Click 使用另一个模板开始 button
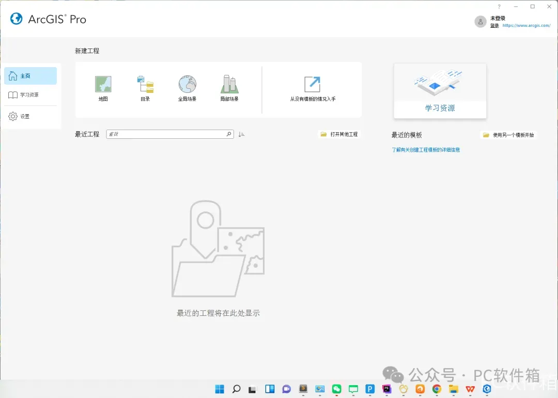The image size is (558, 398). tap(508, 135)
